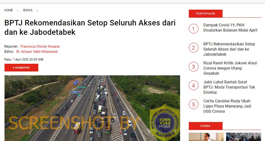This screenshot has height=141, width=265.
Task: Click the number 5 circle icon
Action: 194,104
